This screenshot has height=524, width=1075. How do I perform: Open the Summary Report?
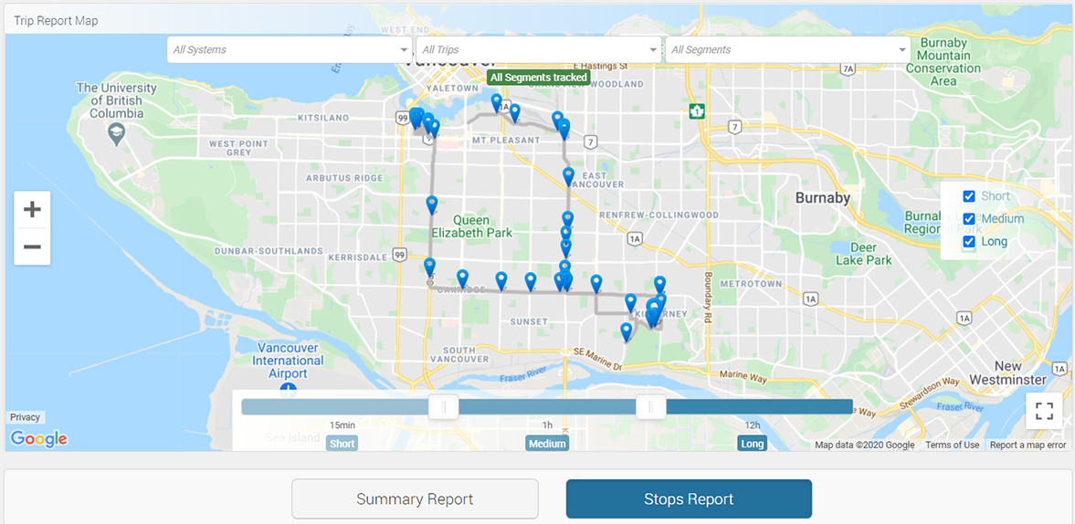pos(415,499)
